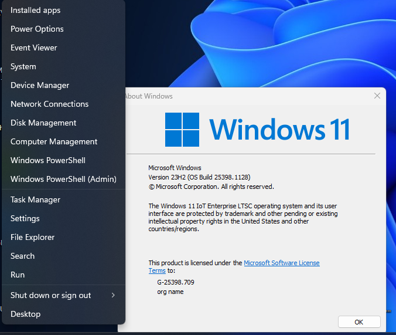Click the licensee text 'G-25398.709'

[176, 282]
